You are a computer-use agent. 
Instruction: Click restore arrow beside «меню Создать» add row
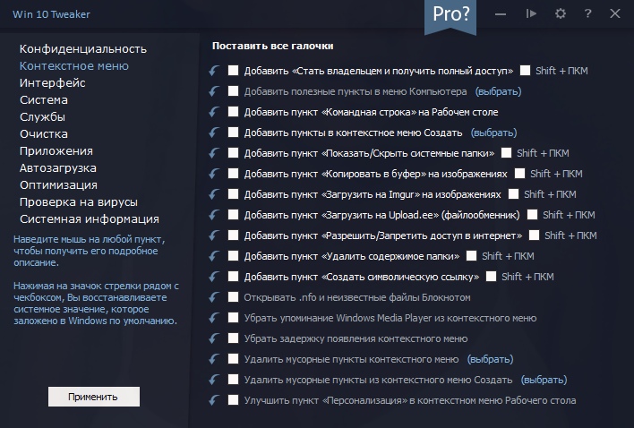coord(214,133)
